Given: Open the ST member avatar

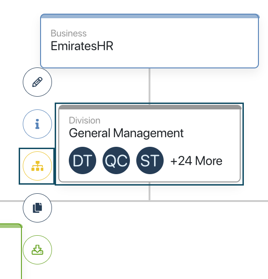Looking at the screenshot, I should [x=150, y=160].
